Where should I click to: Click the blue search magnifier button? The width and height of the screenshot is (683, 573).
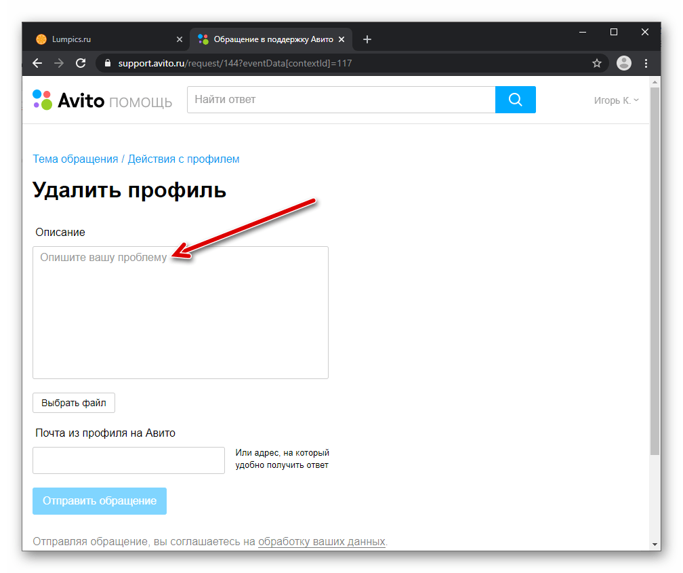(515, 100)
